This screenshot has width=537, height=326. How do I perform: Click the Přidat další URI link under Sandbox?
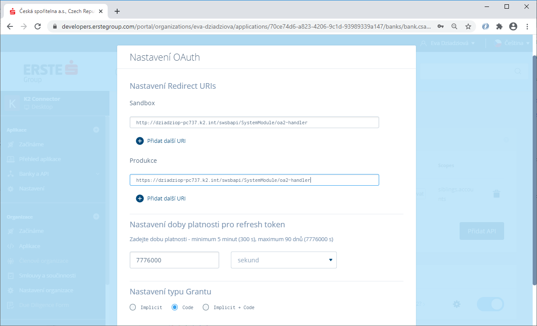point(166,141)
